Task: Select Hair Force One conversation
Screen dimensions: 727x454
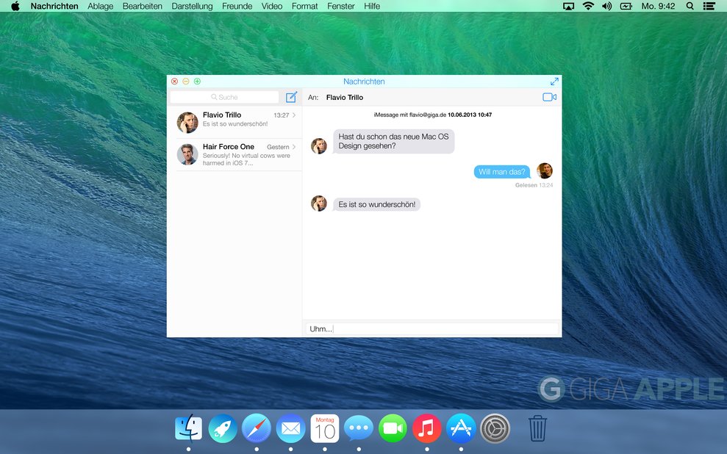Action: (236, 155)
